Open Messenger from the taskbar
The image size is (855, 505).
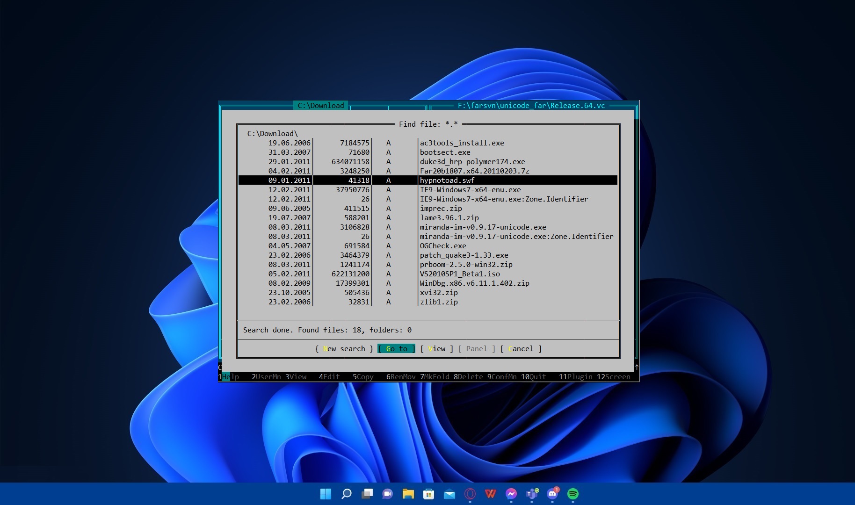click(x=511, y=494)
